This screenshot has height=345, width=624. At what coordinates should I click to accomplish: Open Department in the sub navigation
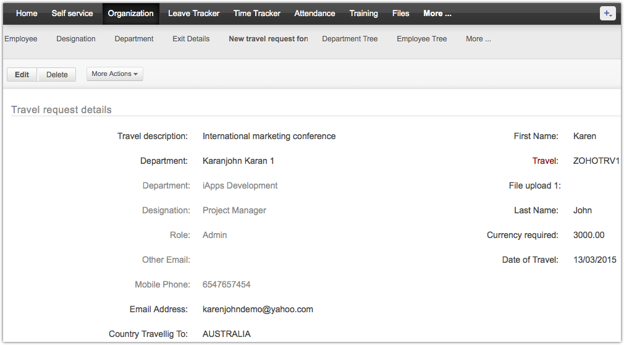tap(134, 39)
